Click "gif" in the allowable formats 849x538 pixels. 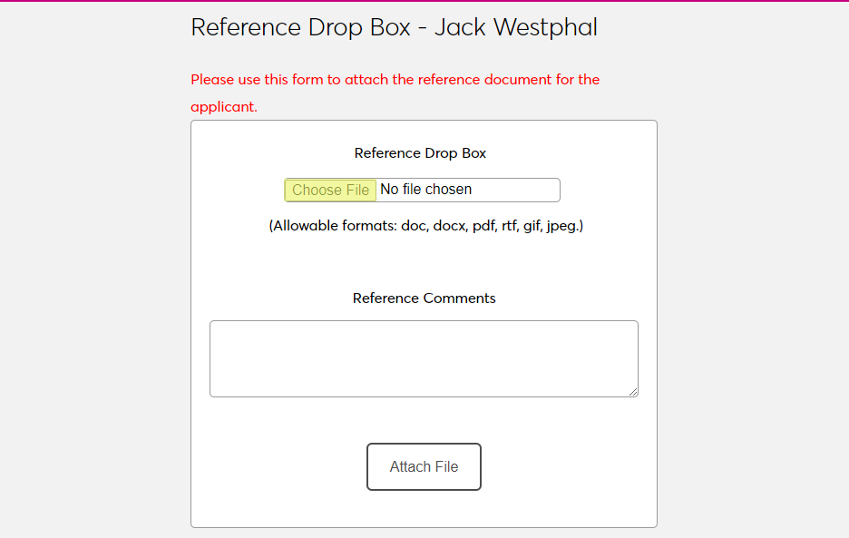[532, 226]
